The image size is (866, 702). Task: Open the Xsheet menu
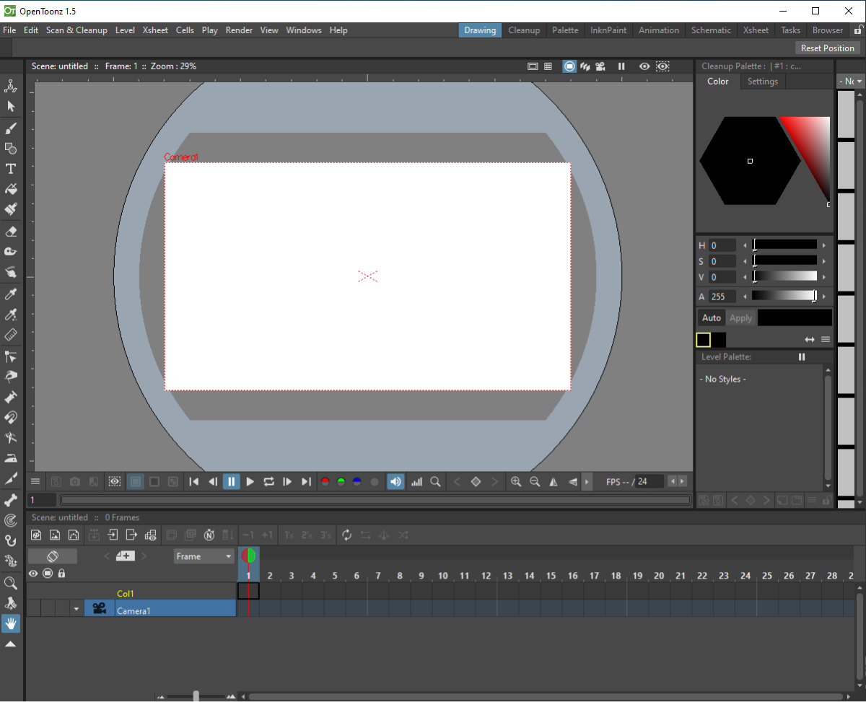click(155, 30)
